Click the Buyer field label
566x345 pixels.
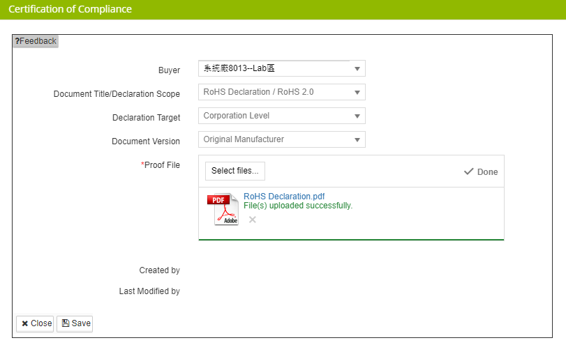tap(169, 70)
